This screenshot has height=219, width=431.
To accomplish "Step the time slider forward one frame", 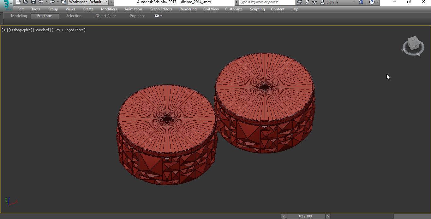I will point(328,216).
